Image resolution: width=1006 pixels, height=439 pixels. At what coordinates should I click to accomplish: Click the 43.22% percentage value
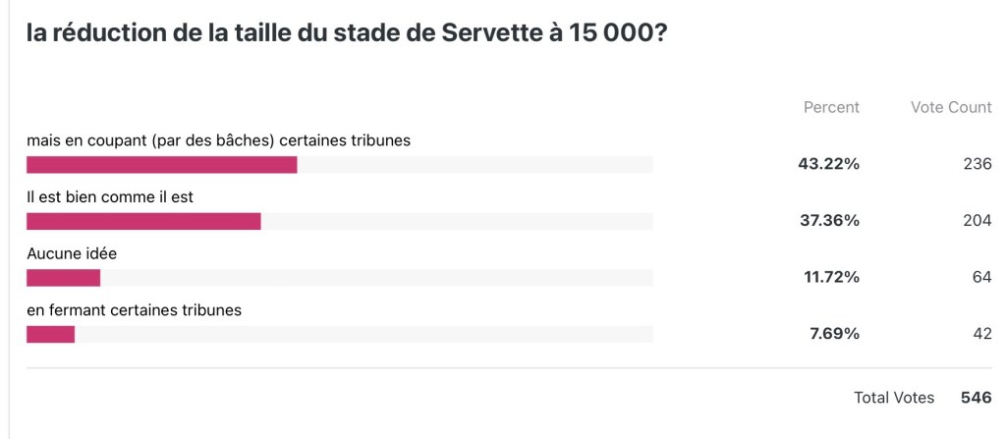(828, 164)
